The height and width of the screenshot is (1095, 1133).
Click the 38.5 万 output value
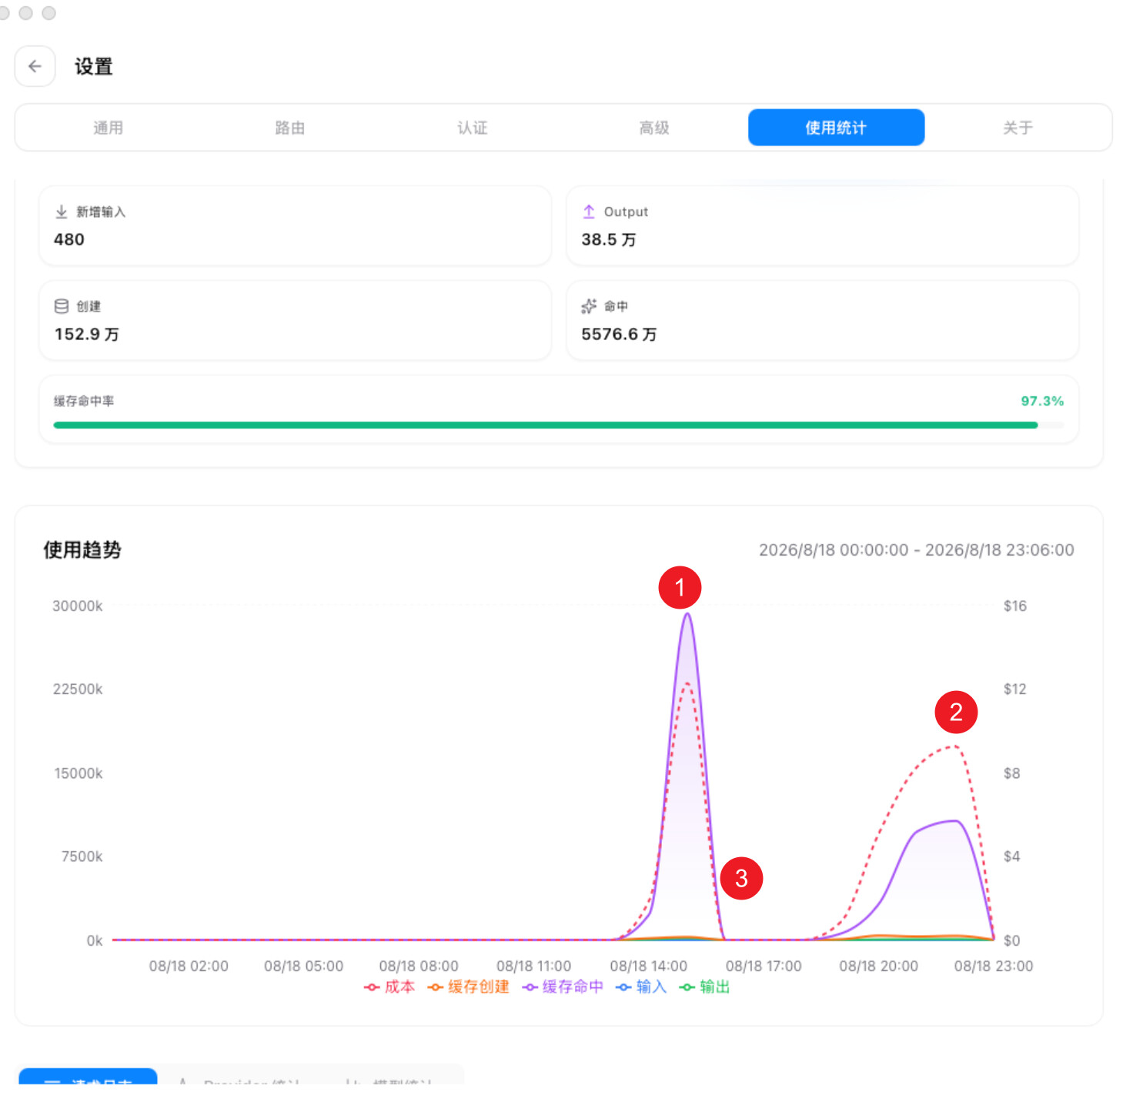click(609, 239)
